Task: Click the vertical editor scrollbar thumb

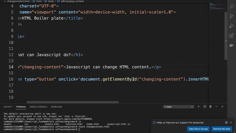Action: coord(226,35)
